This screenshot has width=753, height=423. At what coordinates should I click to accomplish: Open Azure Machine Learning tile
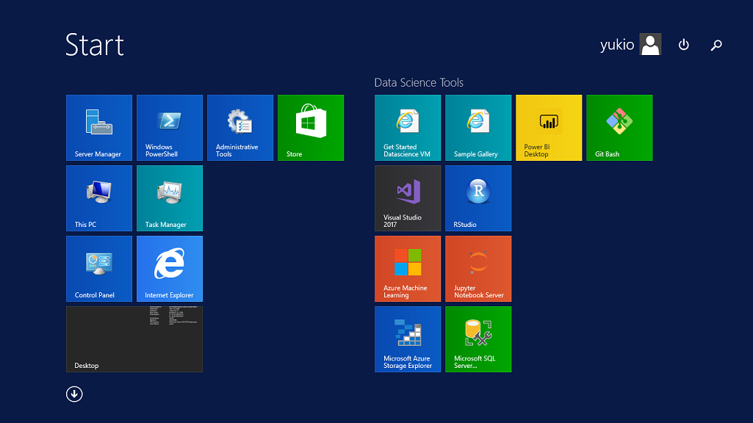[408, 269]
